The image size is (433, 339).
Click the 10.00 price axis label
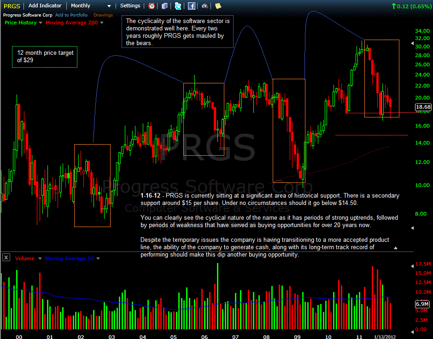422,185
